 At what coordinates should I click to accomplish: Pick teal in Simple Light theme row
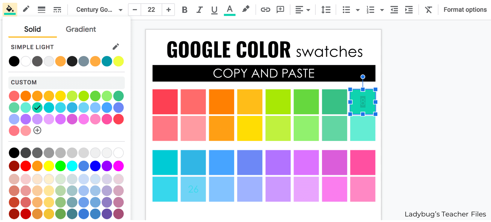coord(107,61)
